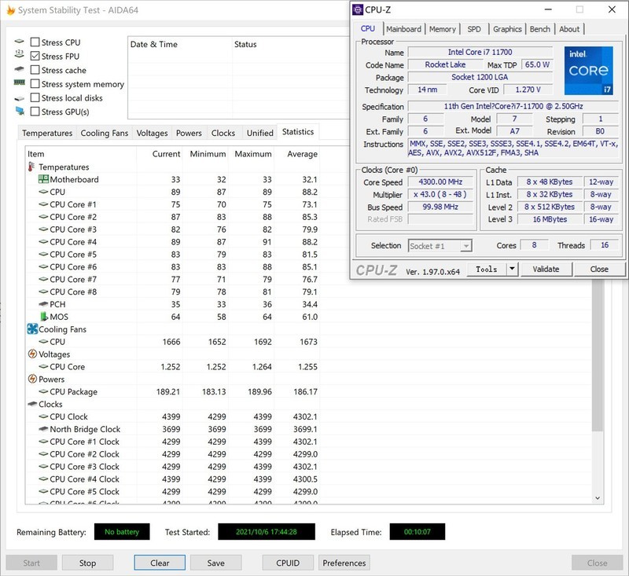Open the Unified tab in AIDA64

(259, 133)
